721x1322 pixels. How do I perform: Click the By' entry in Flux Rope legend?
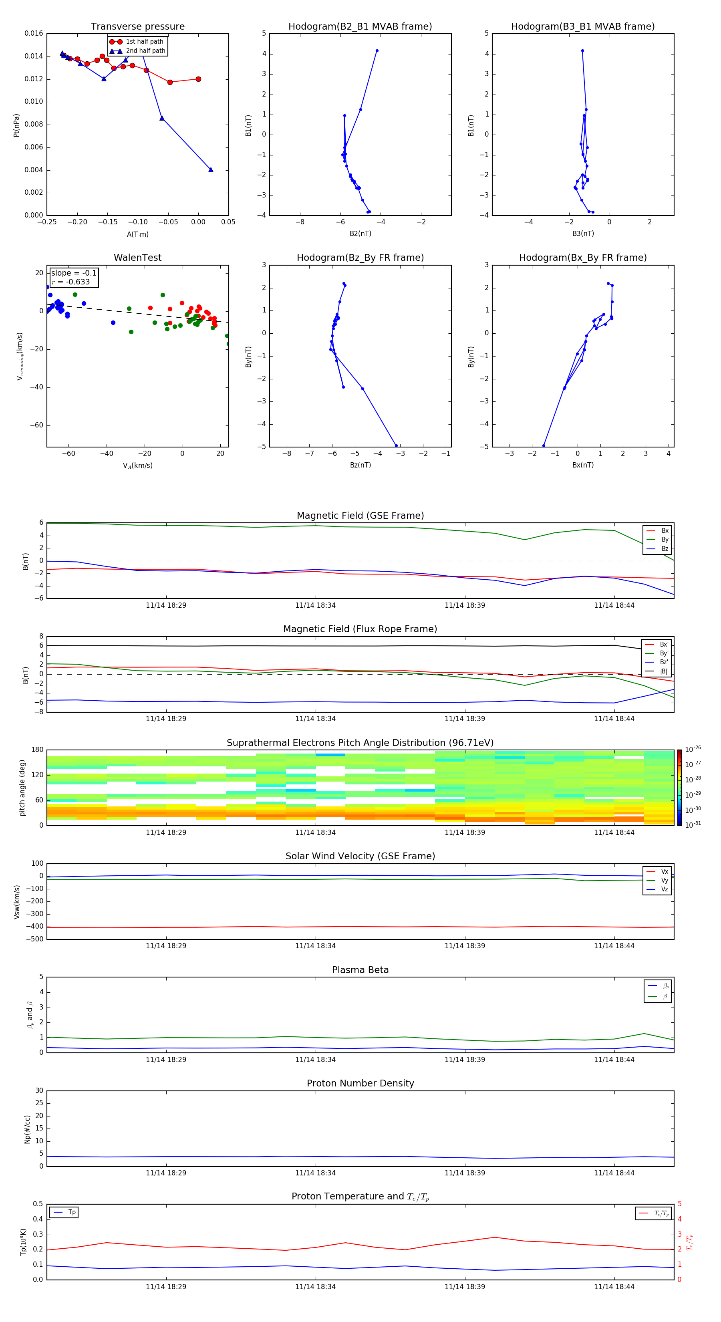pos(657,653)
